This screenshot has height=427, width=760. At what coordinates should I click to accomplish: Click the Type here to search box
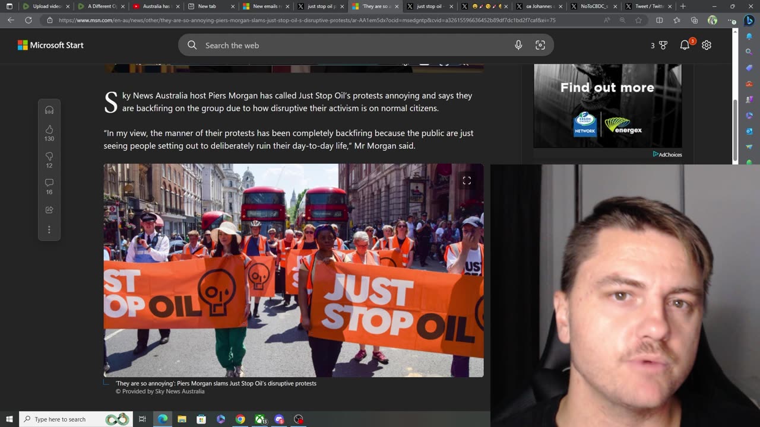(75, 419)
